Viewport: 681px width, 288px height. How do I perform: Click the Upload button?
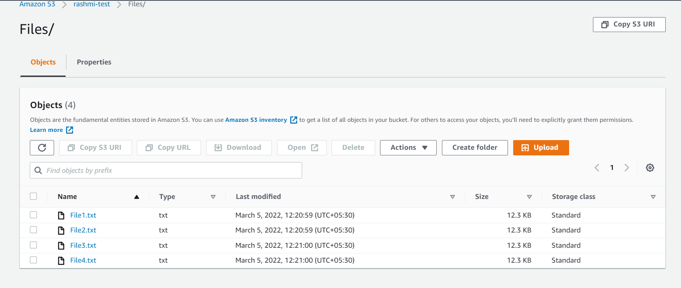click(541, 148)
